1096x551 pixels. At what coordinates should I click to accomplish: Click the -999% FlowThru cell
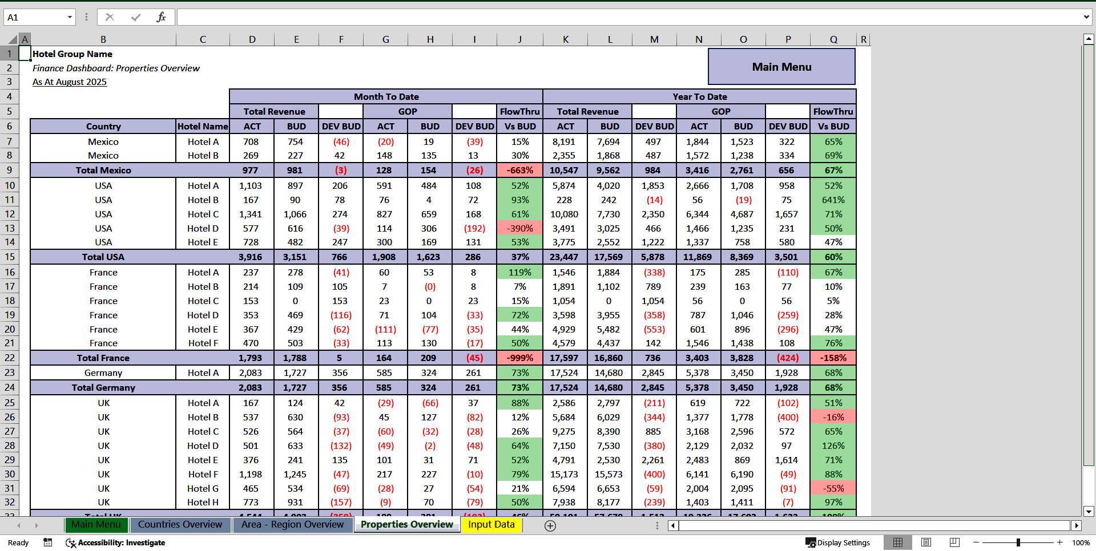(x=519, y=358)
